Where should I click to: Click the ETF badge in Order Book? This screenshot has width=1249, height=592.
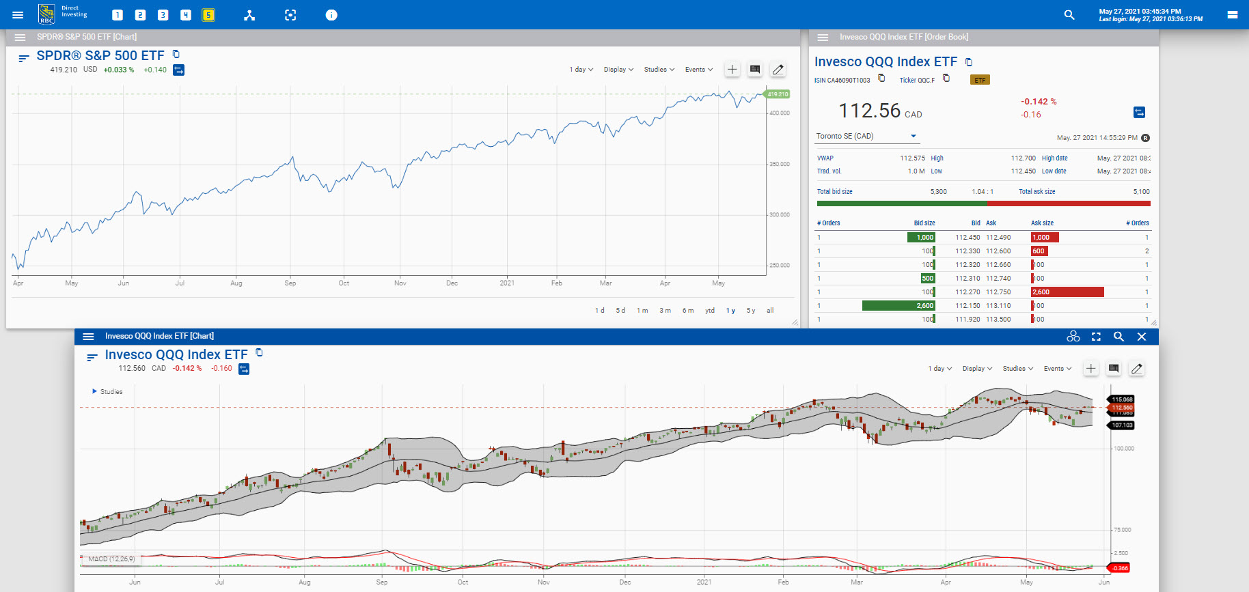point(980,80)
